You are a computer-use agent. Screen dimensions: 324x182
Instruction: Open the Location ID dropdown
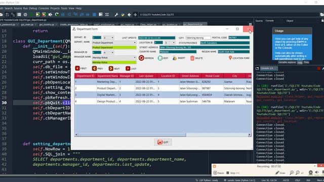click(x=170, y=42)
